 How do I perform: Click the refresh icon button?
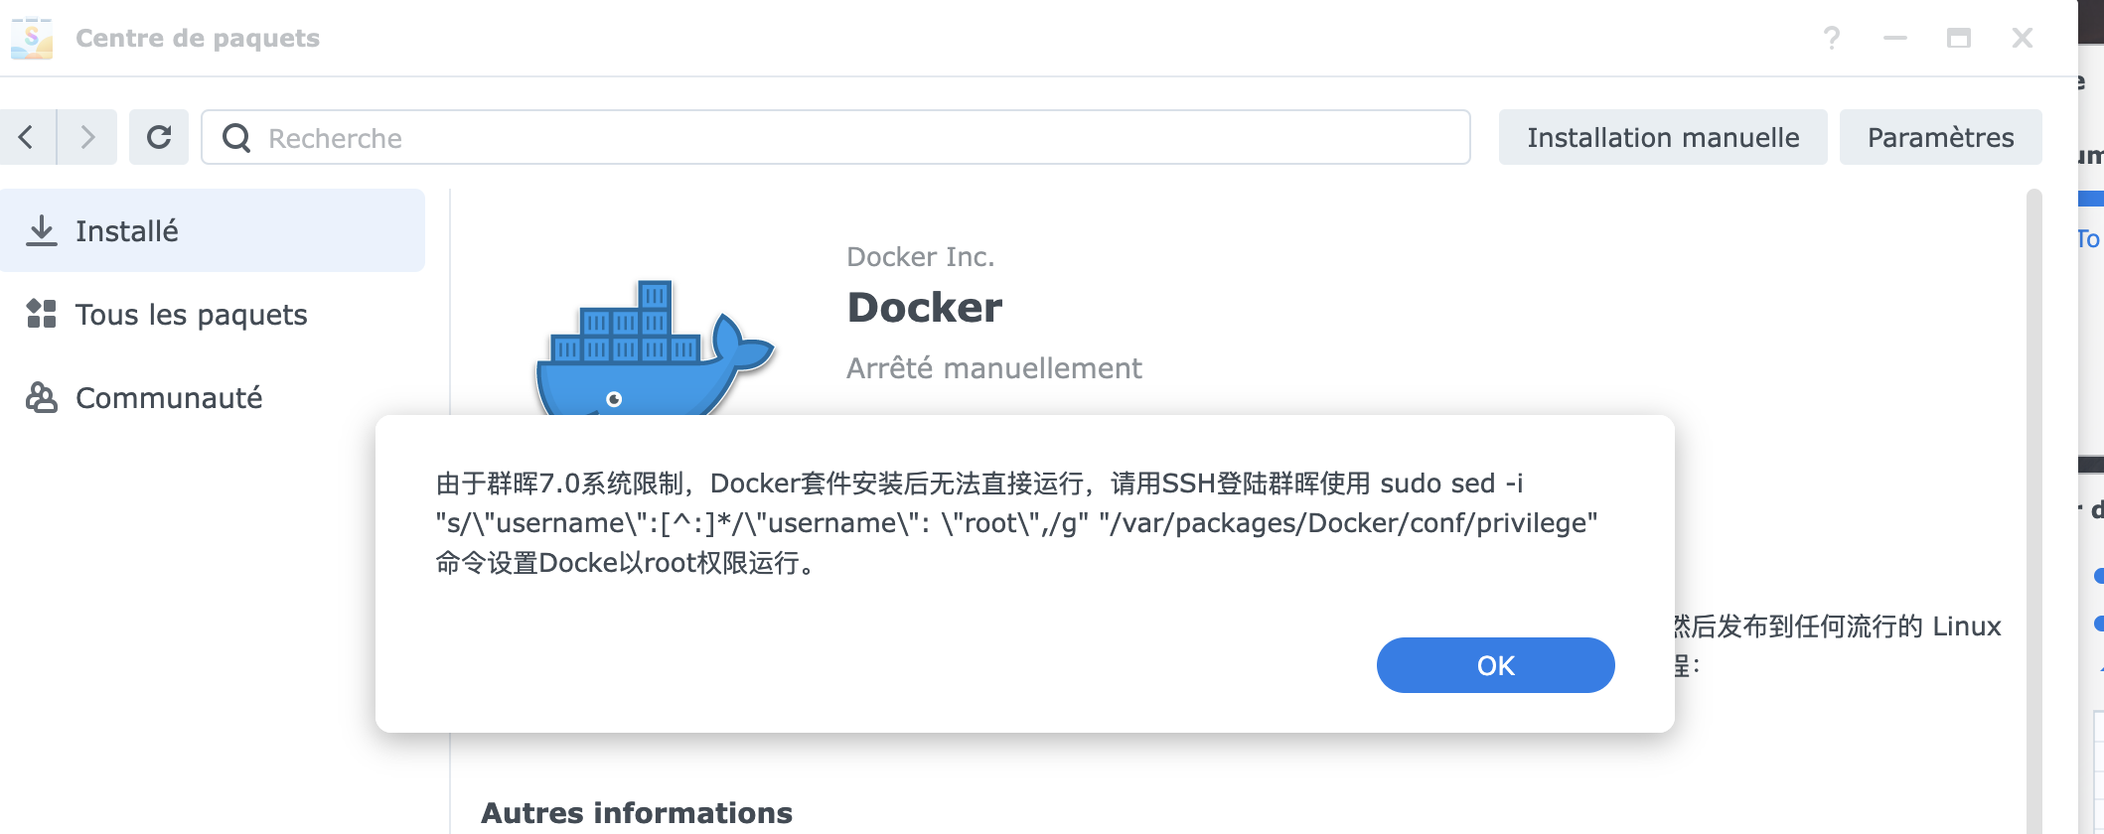tap(159, 137)
